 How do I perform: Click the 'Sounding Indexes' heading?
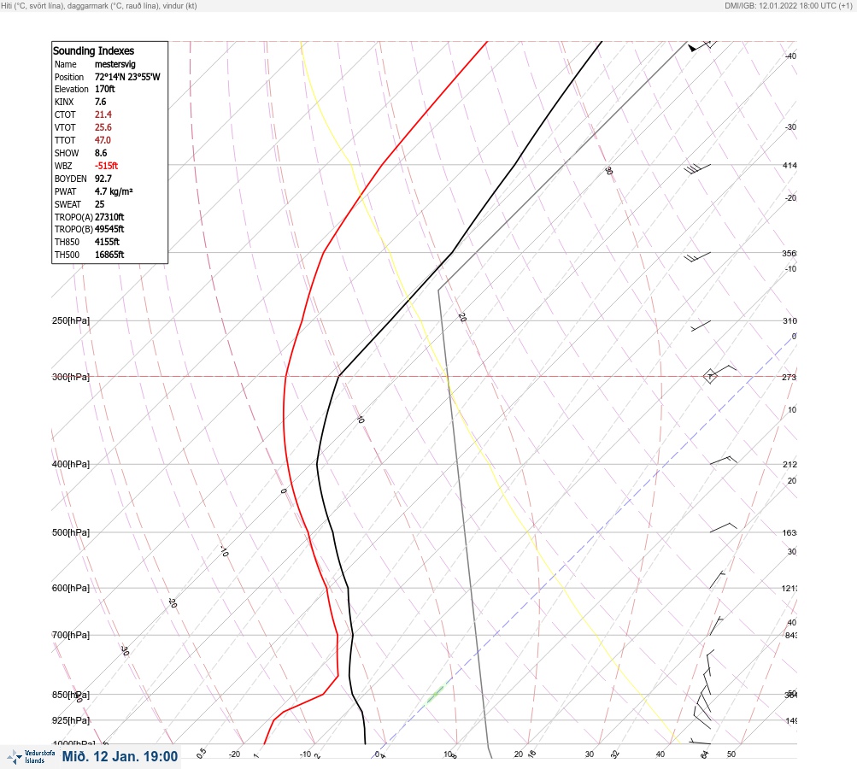pyautogui.click(x=93, y=50)
